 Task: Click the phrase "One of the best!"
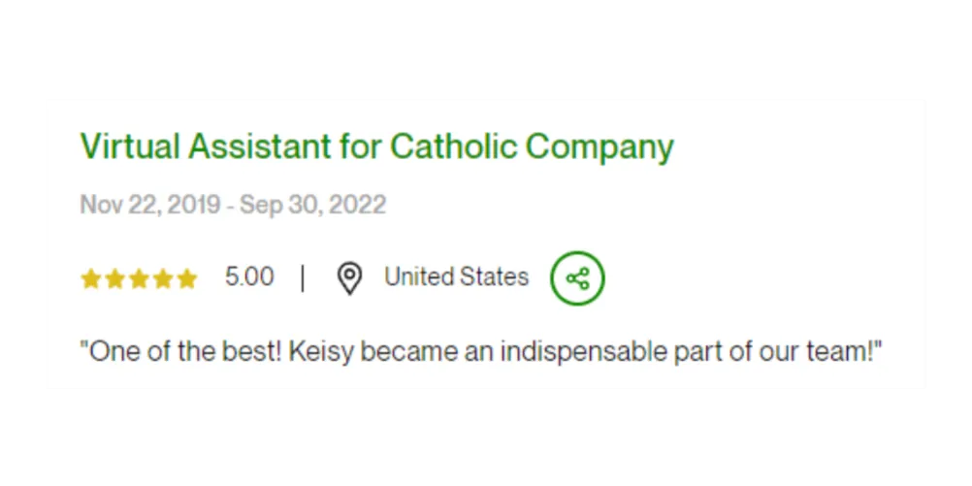tap(183, 350)
